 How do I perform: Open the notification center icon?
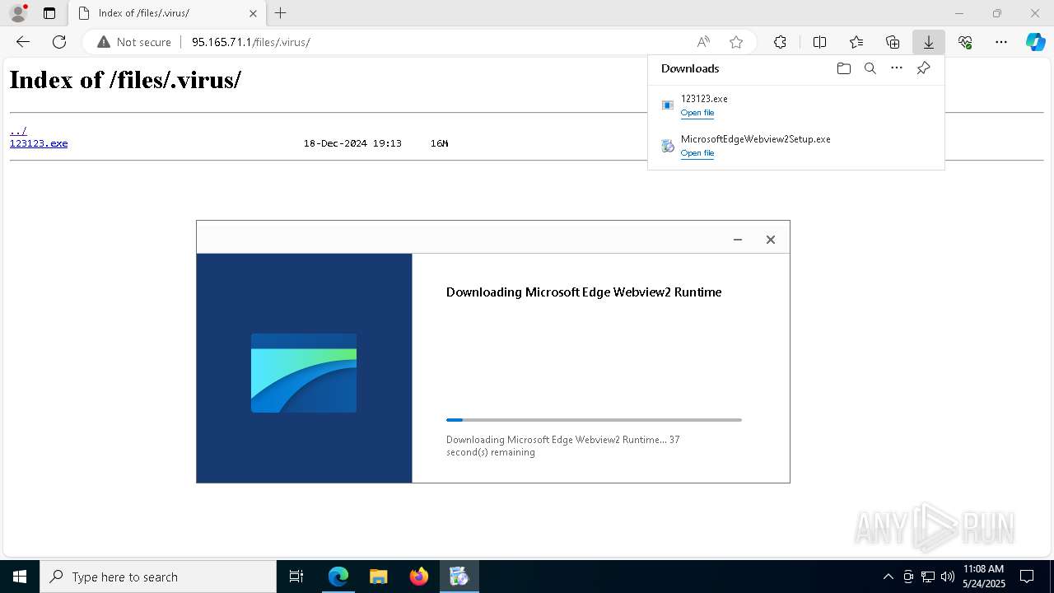coord(1028,577)
